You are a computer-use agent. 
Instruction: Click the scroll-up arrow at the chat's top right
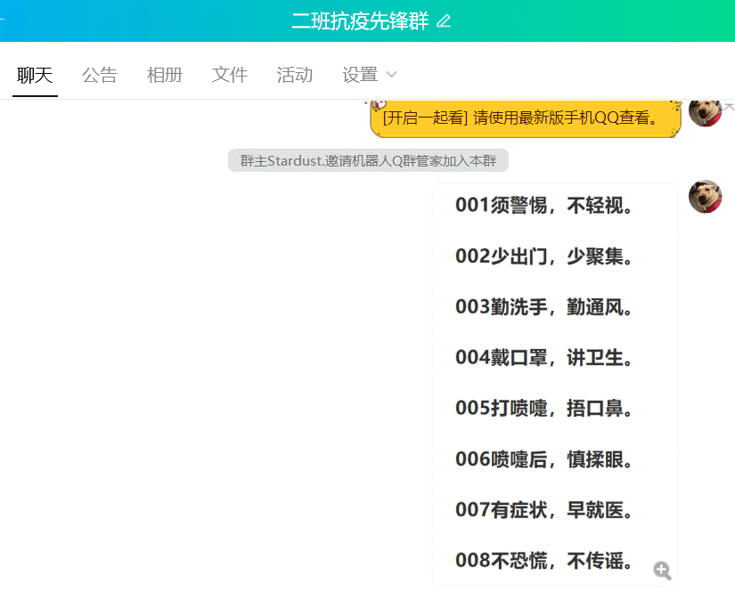(x=729, y=105)
